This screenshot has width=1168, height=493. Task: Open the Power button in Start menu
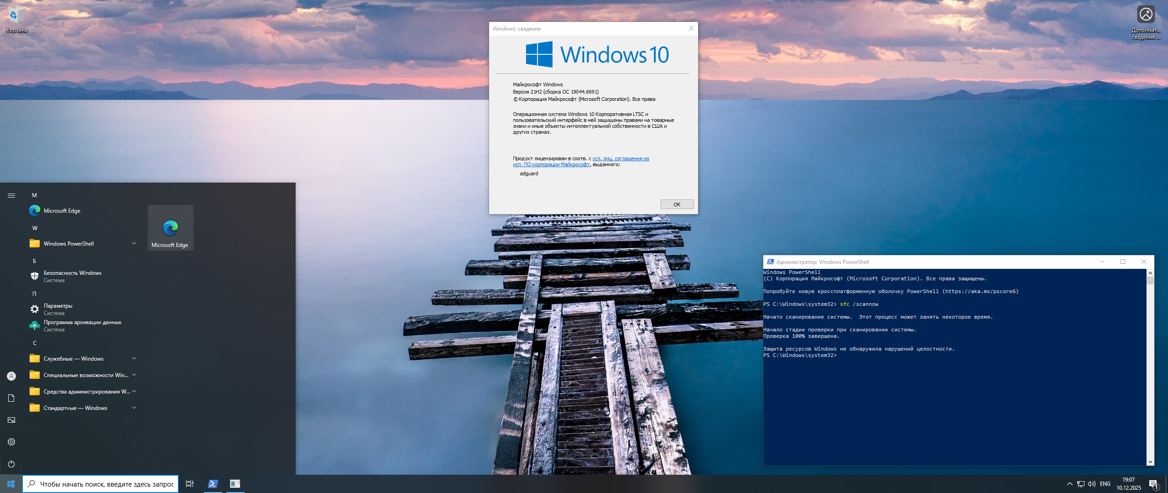11,464
